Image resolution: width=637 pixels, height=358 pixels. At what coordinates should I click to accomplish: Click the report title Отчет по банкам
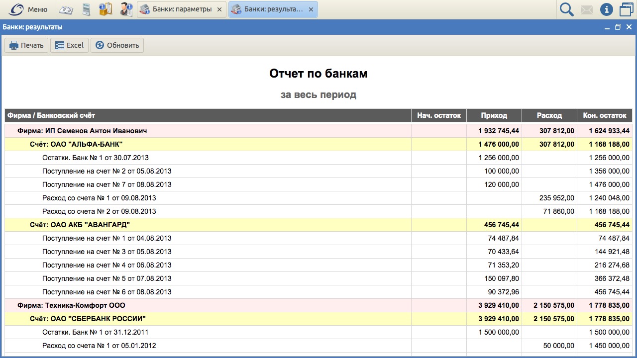click(318, 74)
